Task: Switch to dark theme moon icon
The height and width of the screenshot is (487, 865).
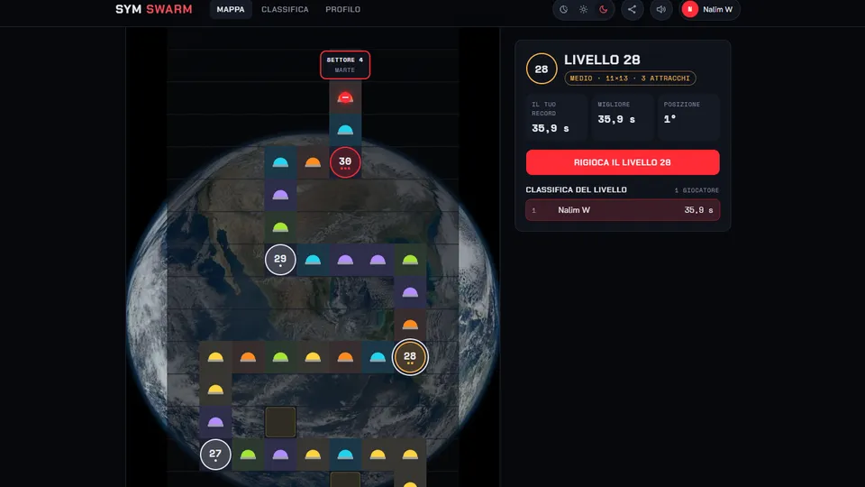Action: point(603,9)
